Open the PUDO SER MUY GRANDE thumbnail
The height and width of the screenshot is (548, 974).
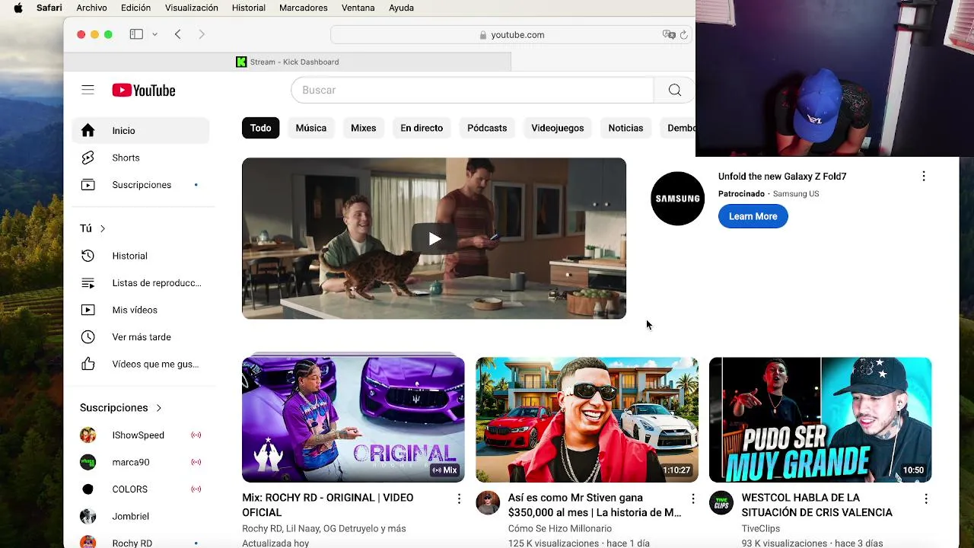[820, 419]
